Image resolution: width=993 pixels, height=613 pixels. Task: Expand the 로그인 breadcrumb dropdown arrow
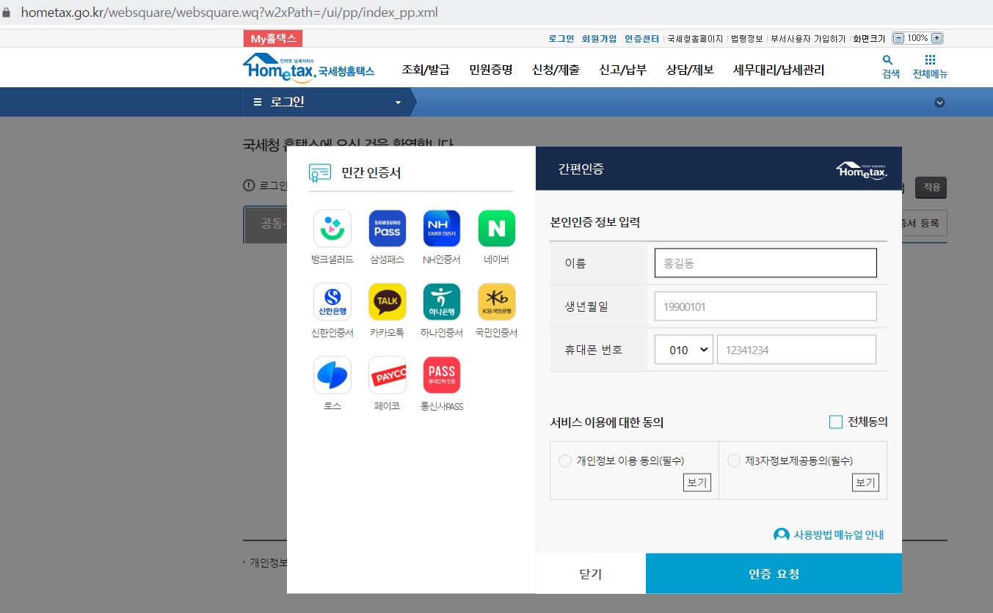coord(399,103)
